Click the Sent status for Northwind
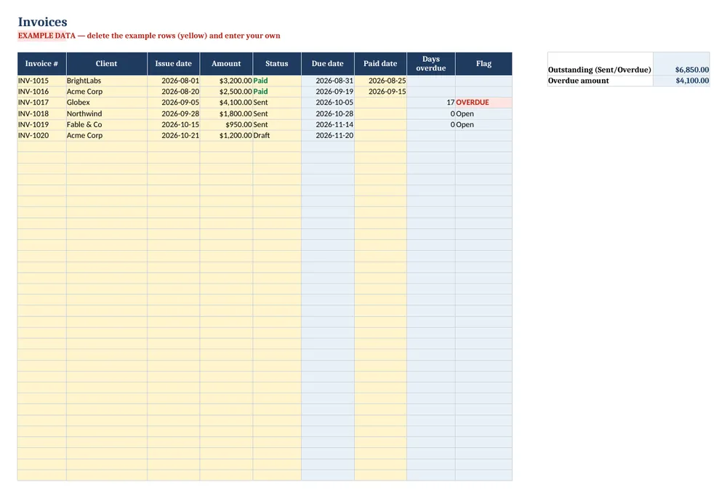Image resolution: width=727 pixels, height=498 pixels. pos(277,113)
